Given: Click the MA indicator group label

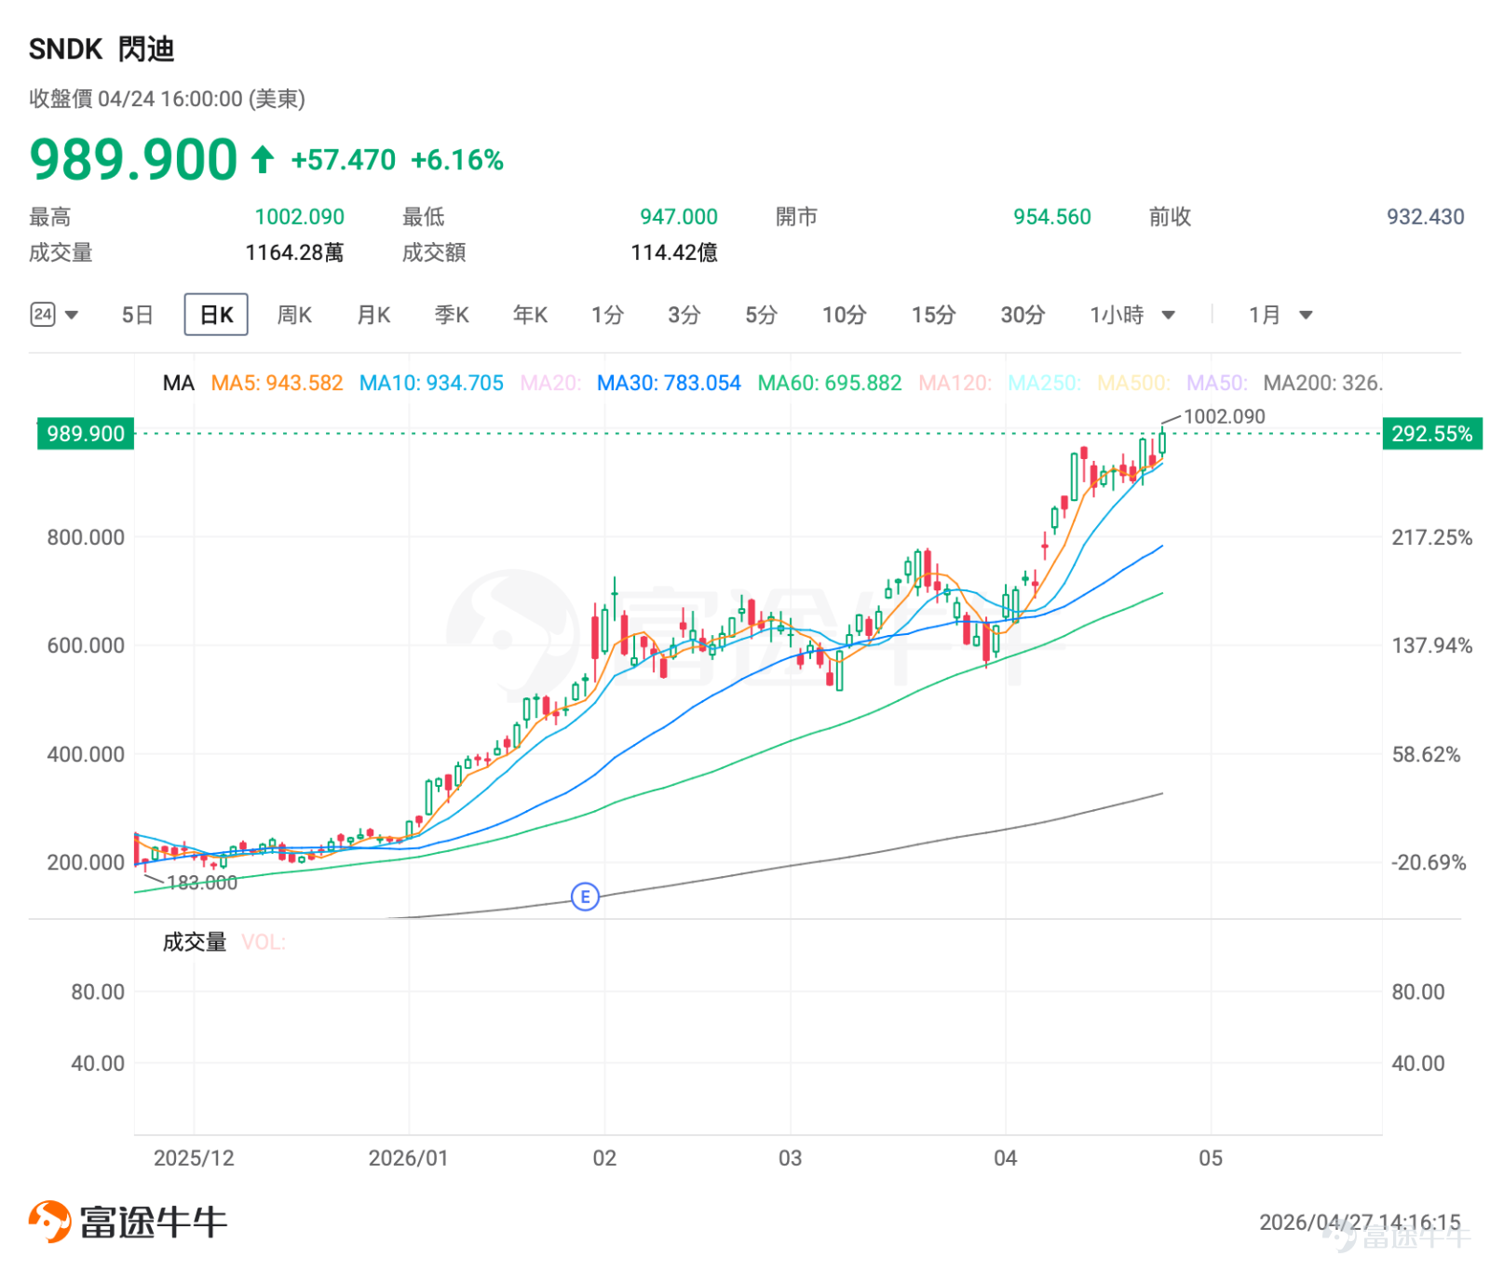Looking at the screenshot, I should pos(179,383).
